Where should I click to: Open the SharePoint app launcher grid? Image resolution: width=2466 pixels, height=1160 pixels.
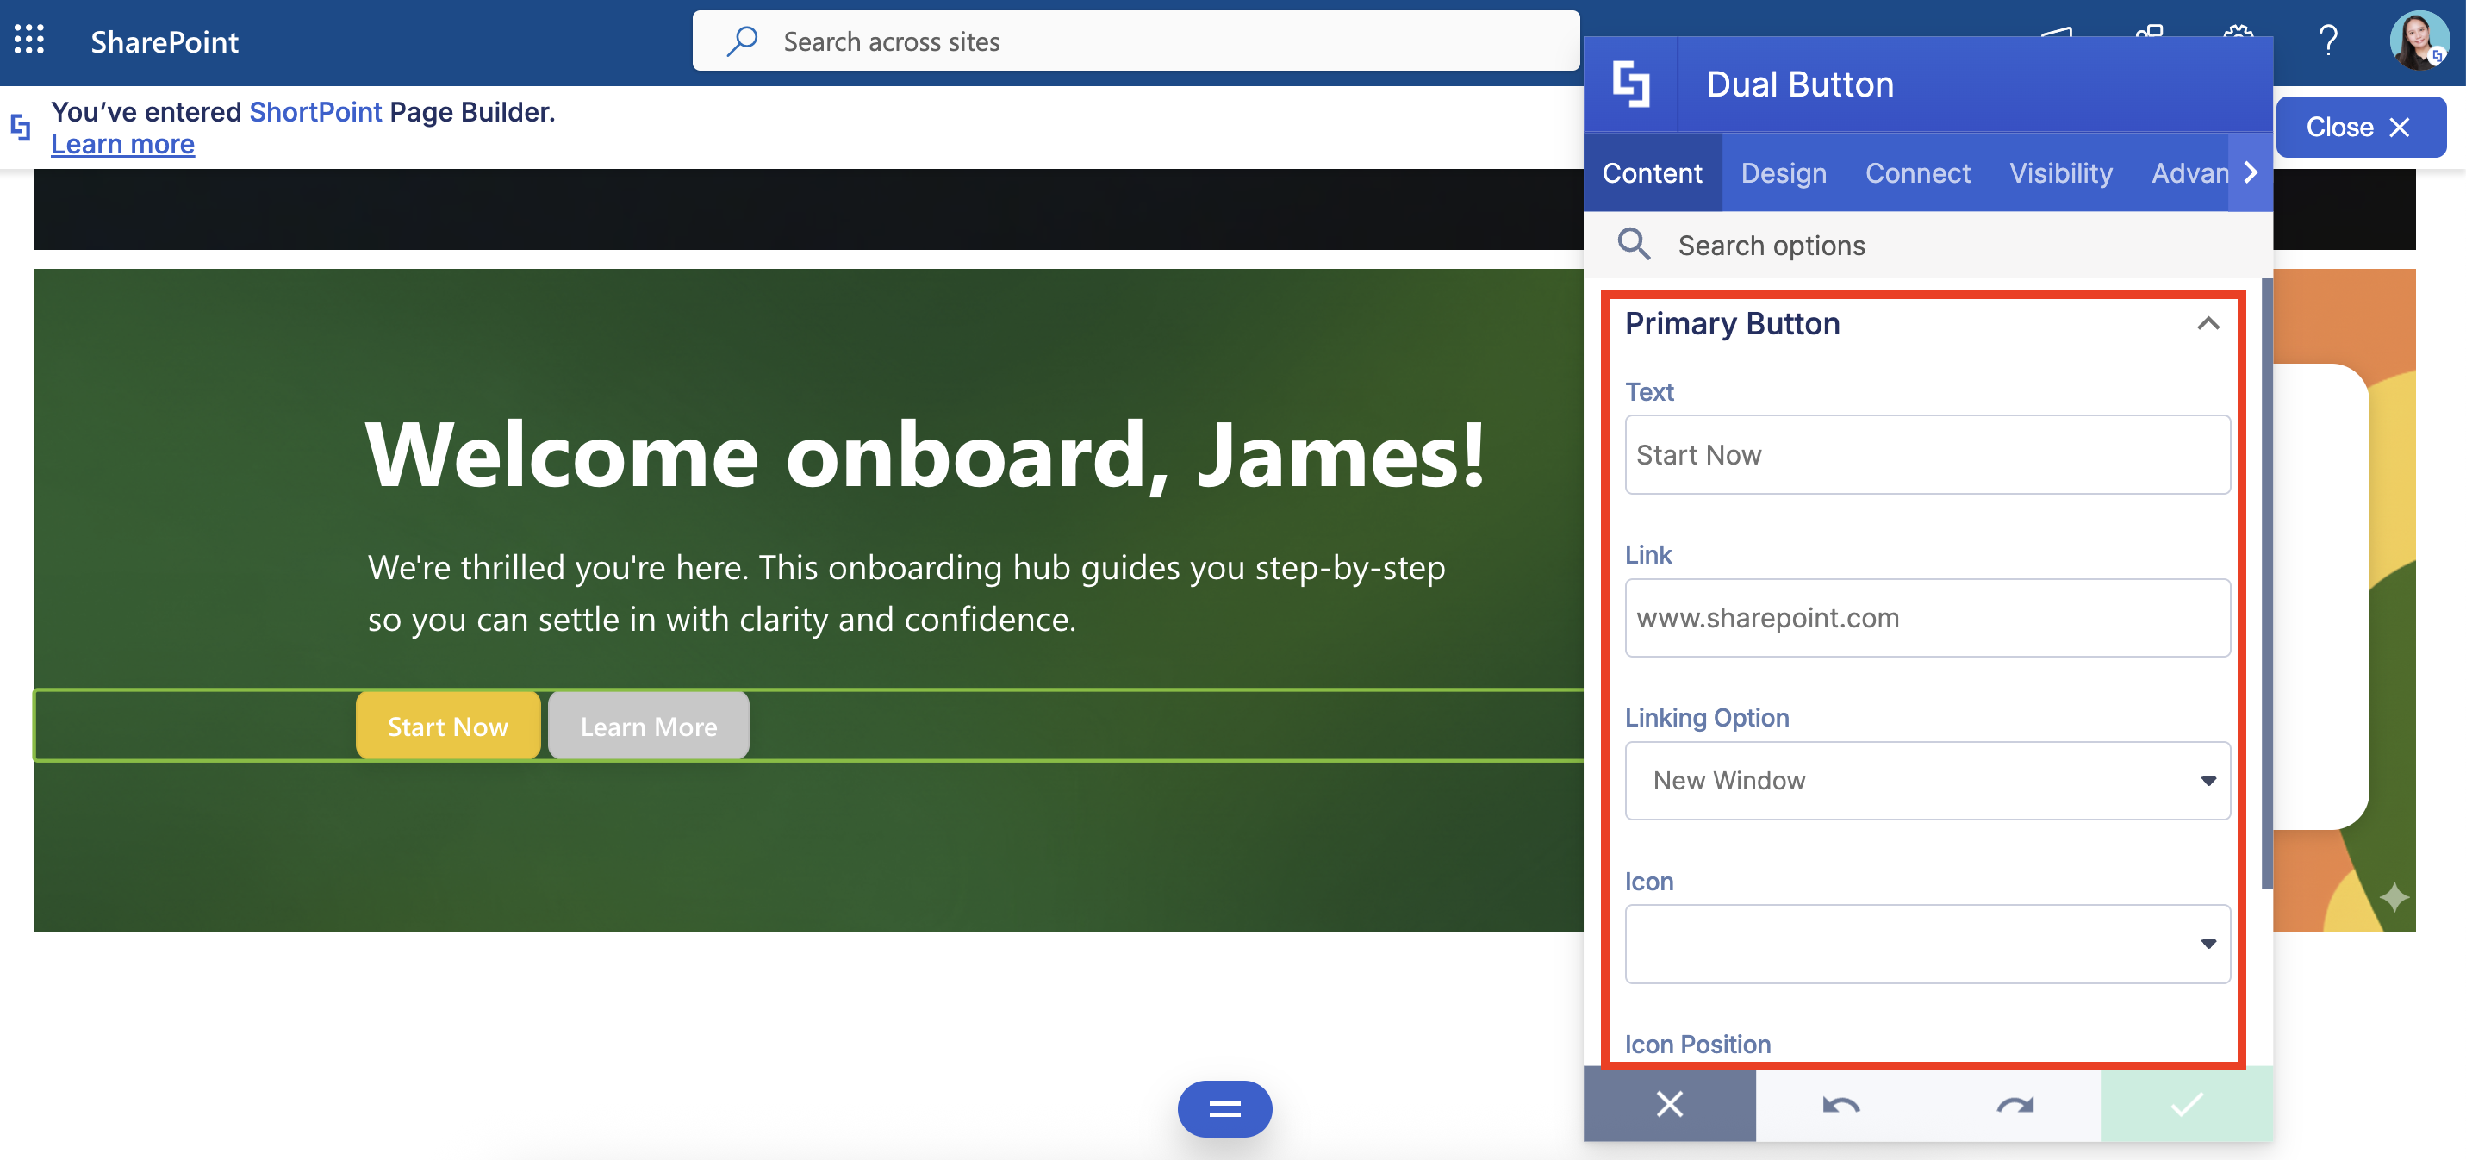(28, 41)
